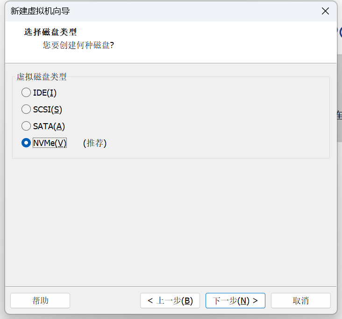The image size is (342, 319).
Task: Choose the SCSI(S) radio button circle
Action: [26, 109]
